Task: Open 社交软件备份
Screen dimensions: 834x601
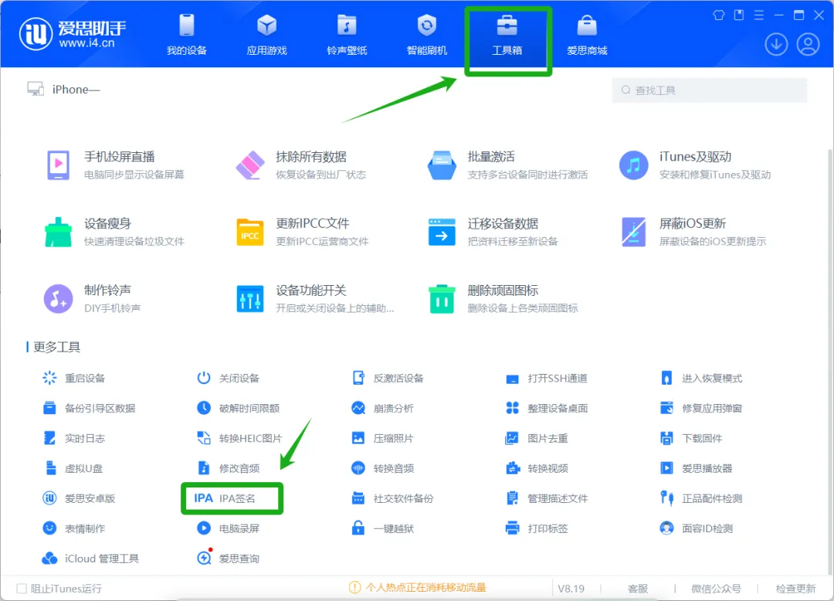Action: tap(392, 498)
